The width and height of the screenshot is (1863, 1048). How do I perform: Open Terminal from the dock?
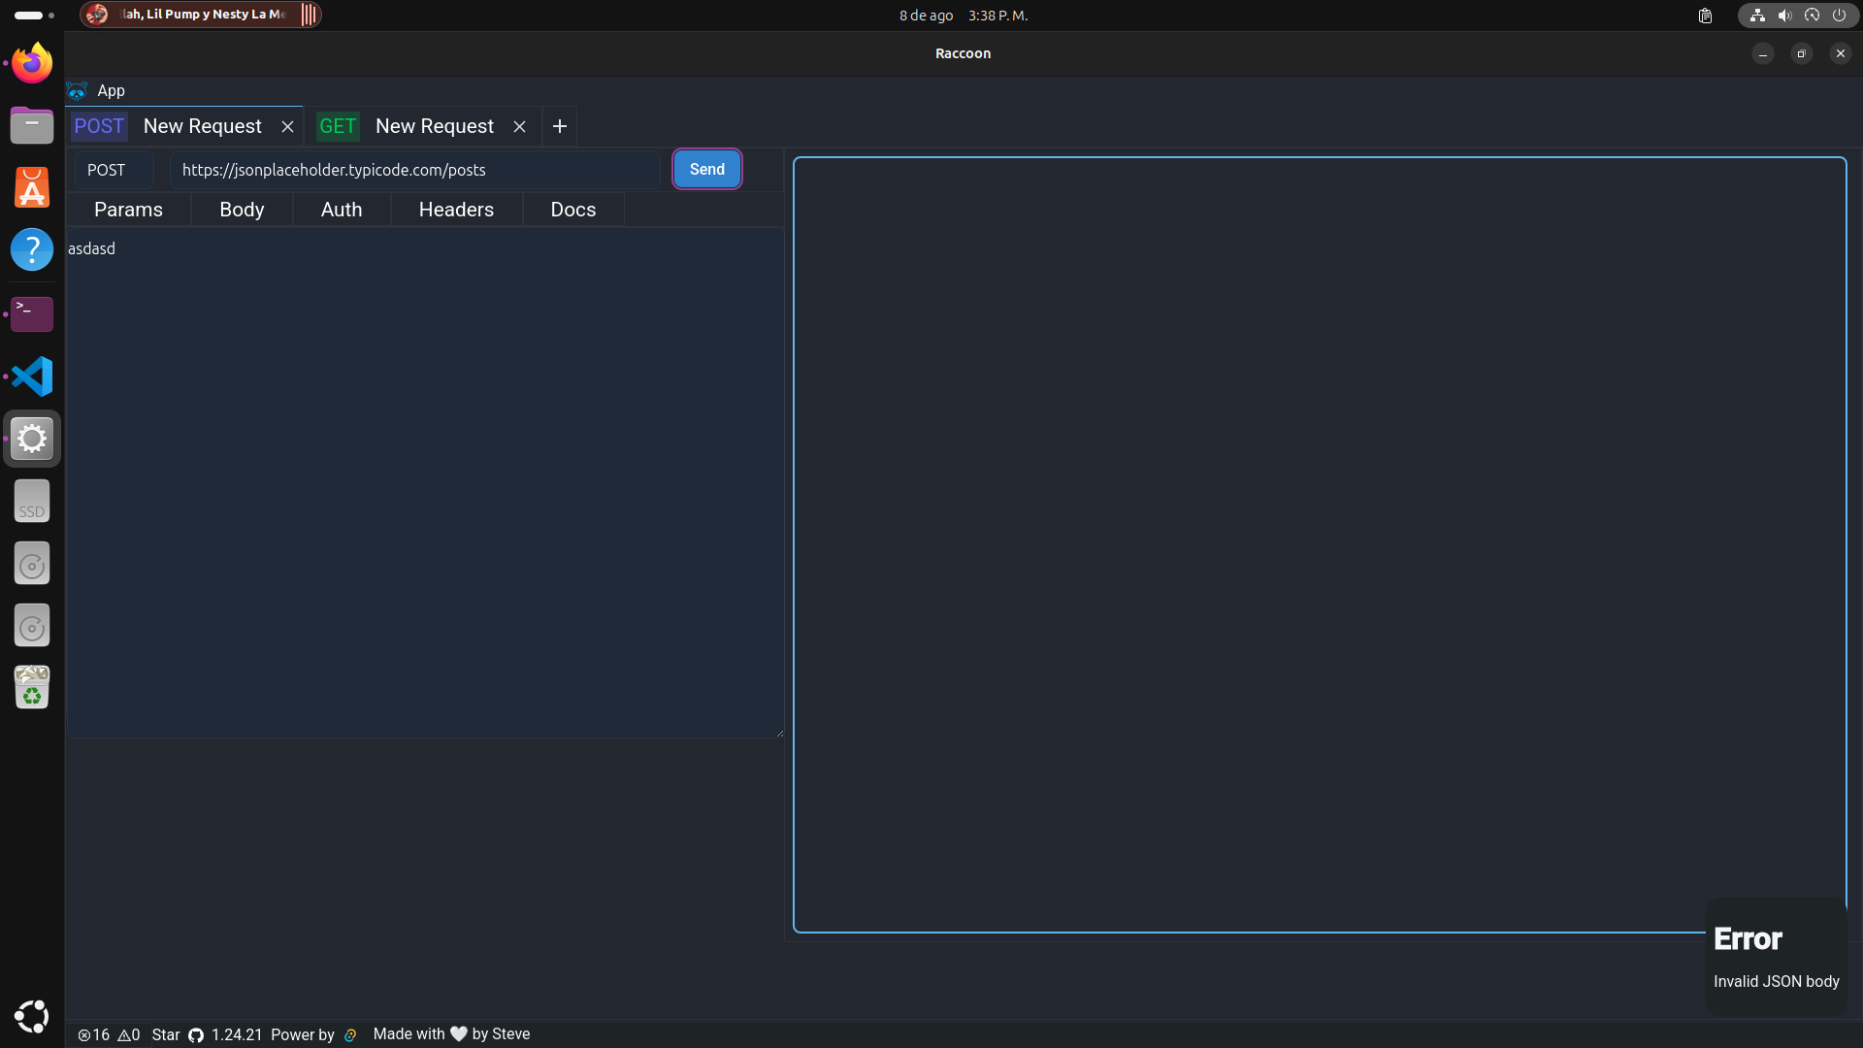click(x=32, y=313)
